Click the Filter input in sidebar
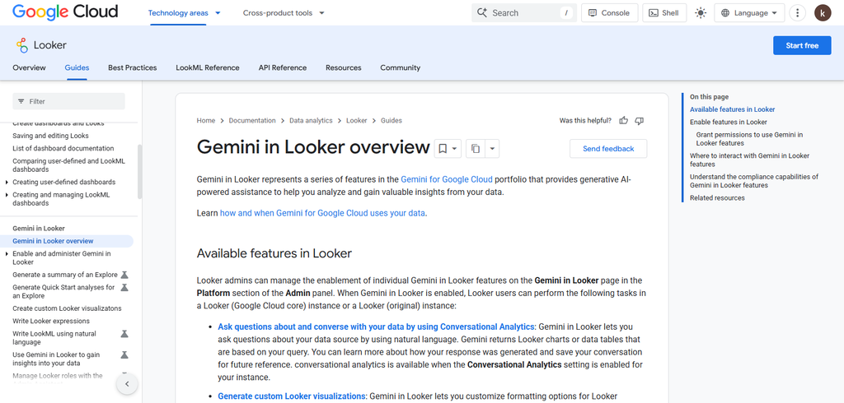This screenshot has height=403, width=844. coord(69,101)
